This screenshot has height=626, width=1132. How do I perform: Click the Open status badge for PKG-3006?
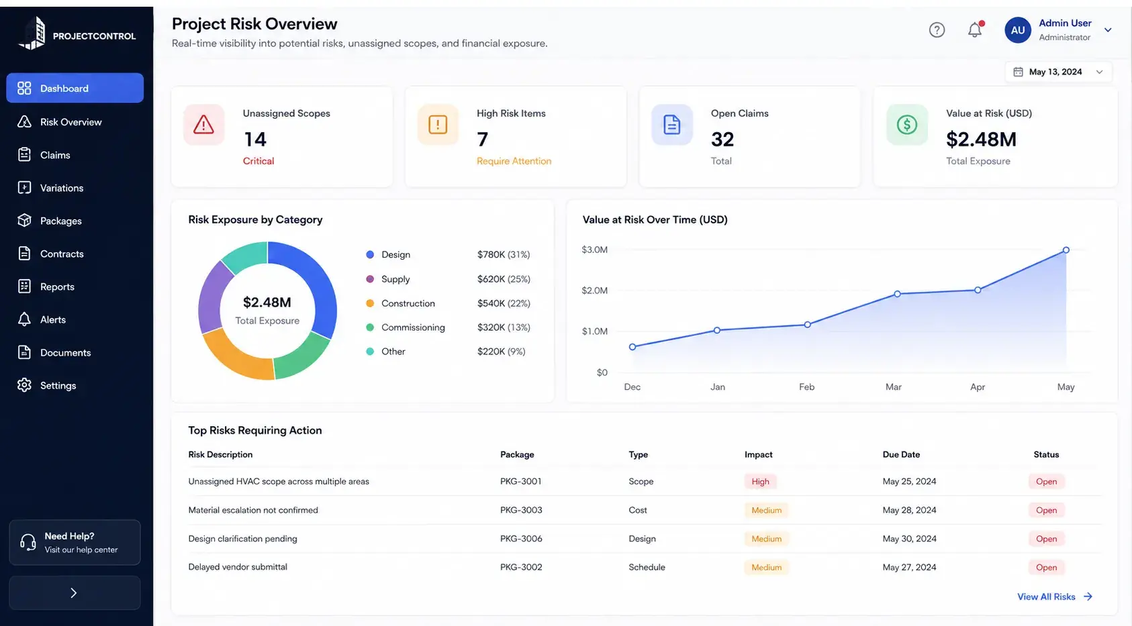click(x=1046, y=539)
